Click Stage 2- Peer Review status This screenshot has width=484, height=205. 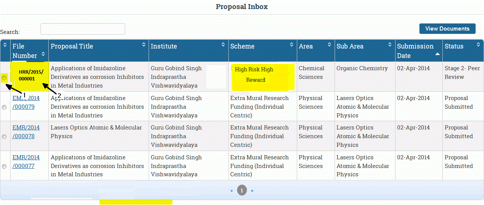pyautogui.click(x=462, y=72)
